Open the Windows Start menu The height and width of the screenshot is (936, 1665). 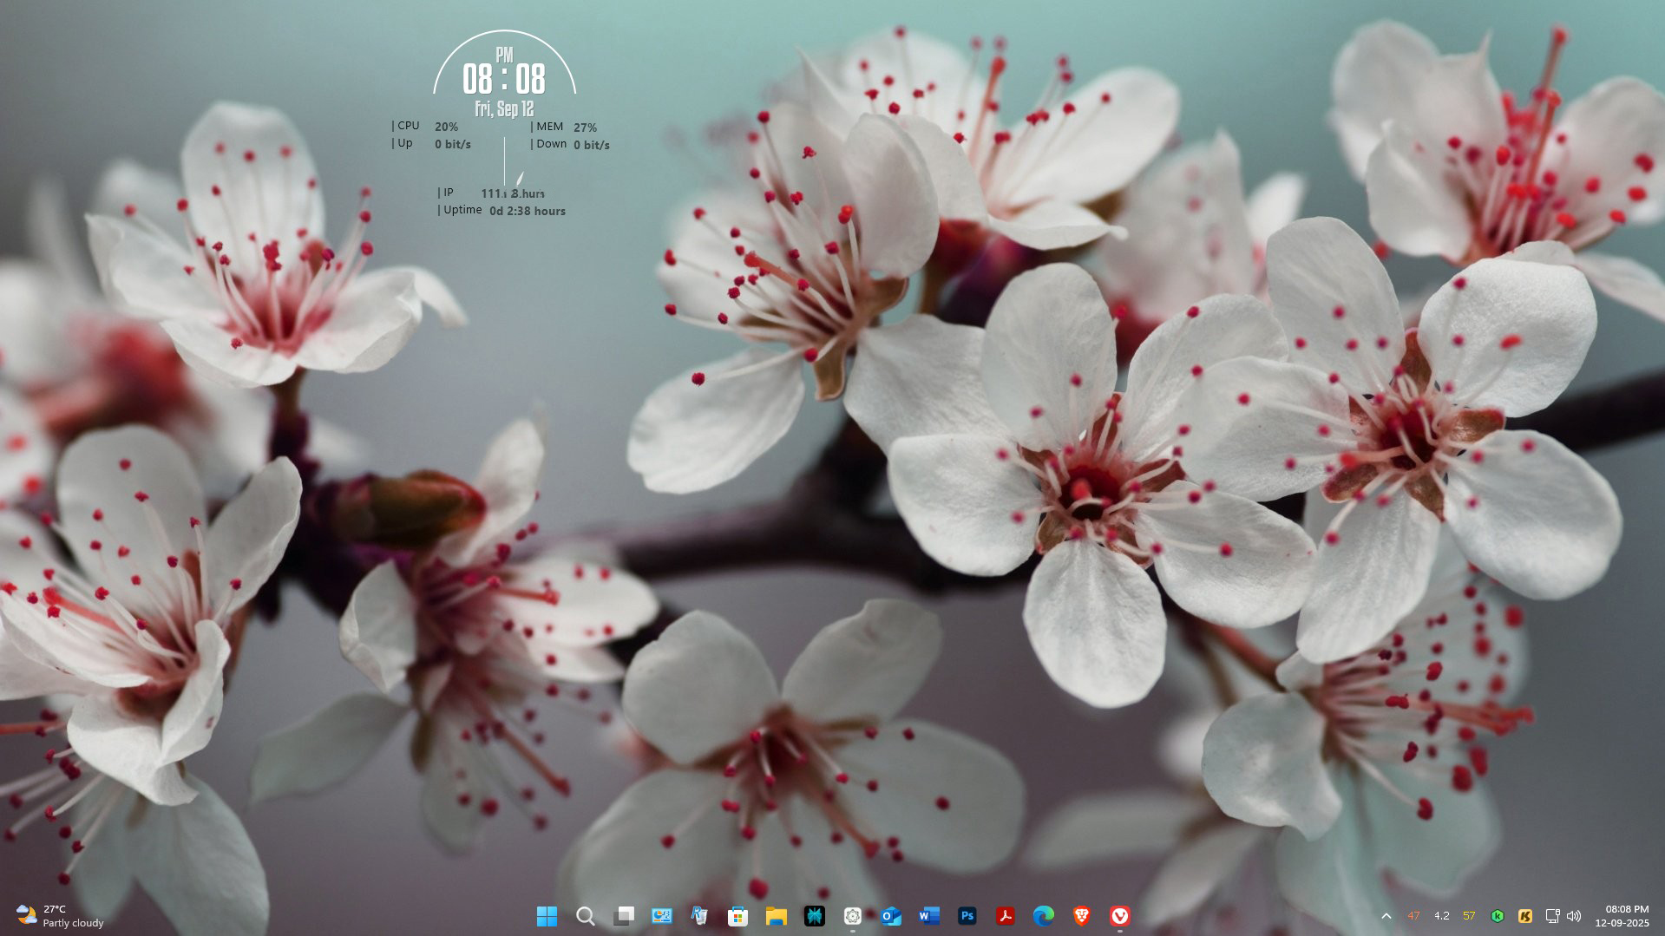[x=547, y=916]
